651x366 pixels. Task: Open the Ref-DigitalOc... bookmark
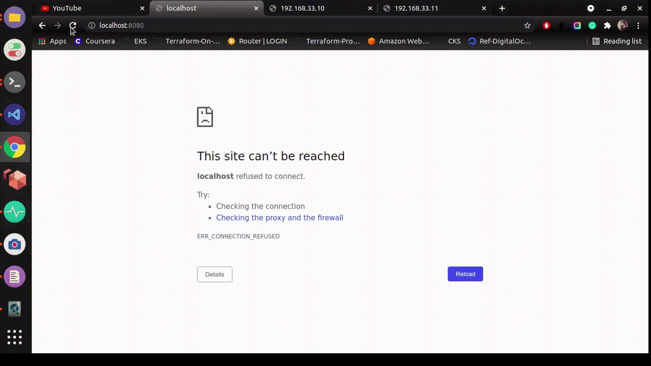pos(499,41)
